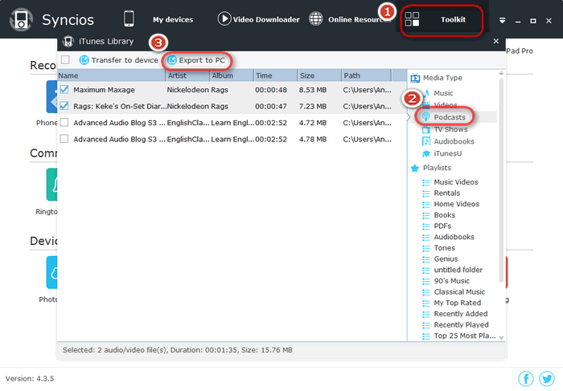The width and height of the screenshot is (563, 391).
Task: Click the Media Type header icon
Action: pyautogui.click(x=415, y=78)
